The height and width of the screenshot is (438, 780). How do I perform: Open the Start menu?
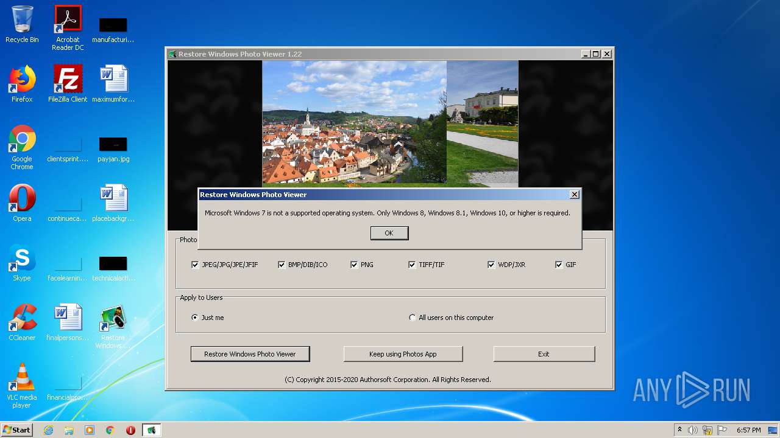[x=16, y=429]
